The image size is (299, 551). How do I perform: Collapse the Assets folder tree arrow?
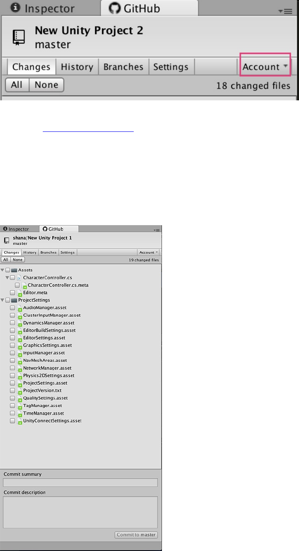point(2,270)
